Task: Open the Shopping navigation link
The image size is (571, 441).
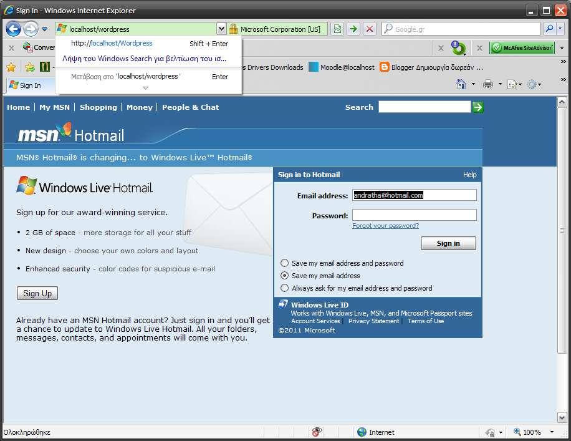Action: 98,107
